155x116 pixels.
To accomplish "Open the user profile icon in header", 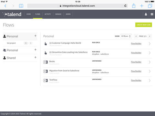I will 146,14.
